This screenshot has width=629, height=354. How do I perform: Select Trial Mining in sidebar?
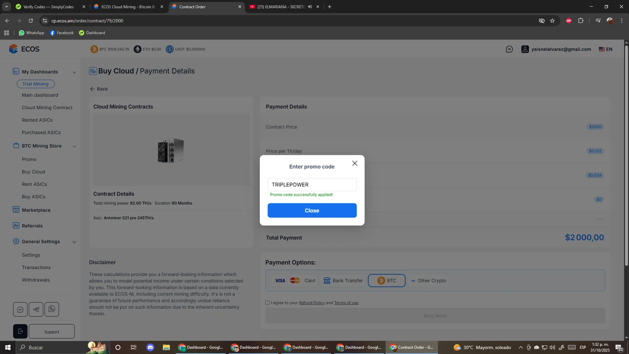(x=36, y=84)
